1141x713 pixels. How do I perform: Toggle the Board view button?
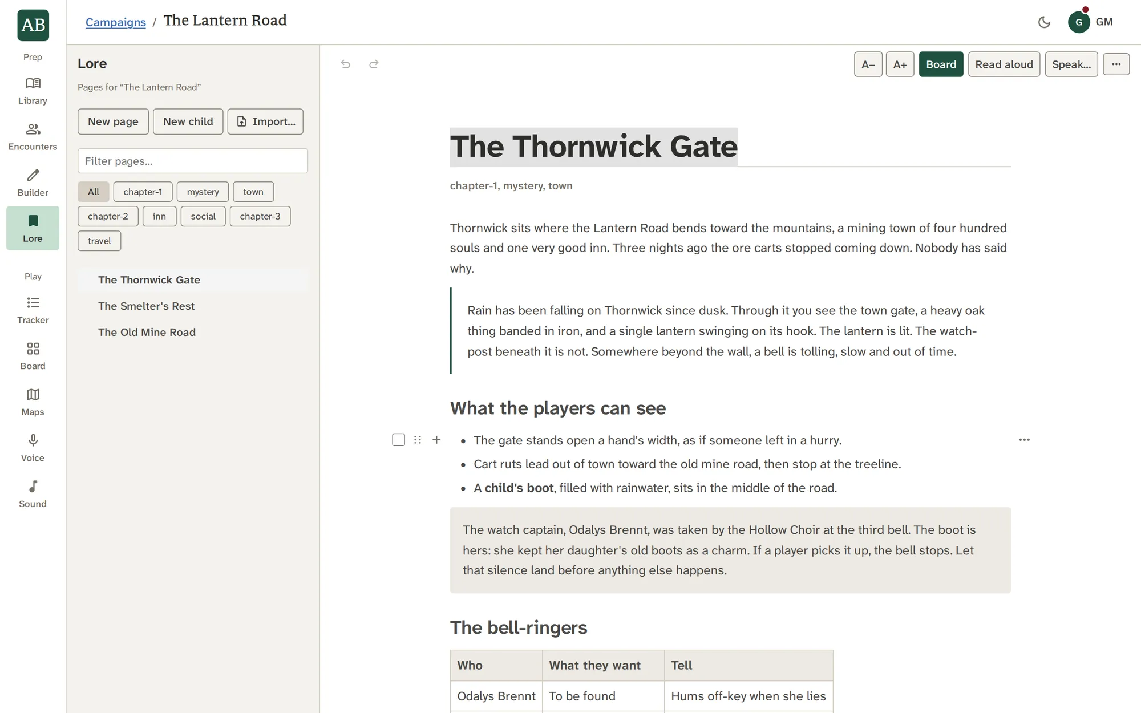click(941, 64)
